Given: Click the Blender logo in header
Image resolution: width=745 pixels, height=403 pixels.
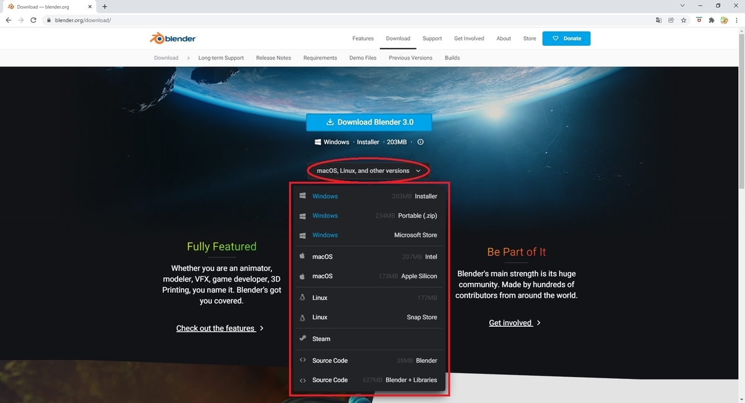Looking at the screenshot, I should tap(173, 38).
